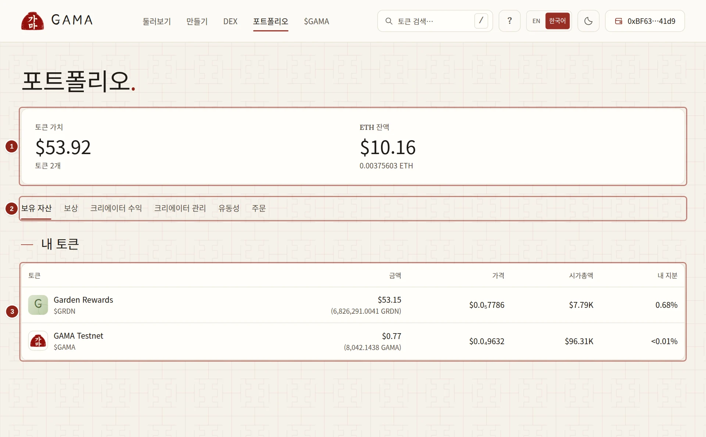
Task: Click the GAMA wordmark text in header
Action: [72, 20]
